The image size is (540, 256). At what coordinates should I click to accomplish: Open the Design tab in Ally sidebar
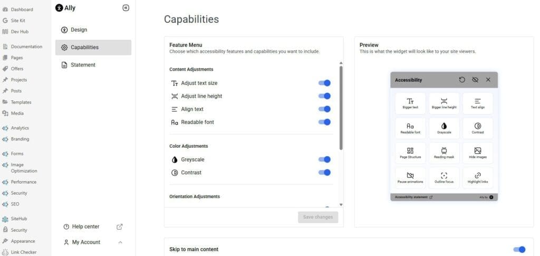coord(93,30)
